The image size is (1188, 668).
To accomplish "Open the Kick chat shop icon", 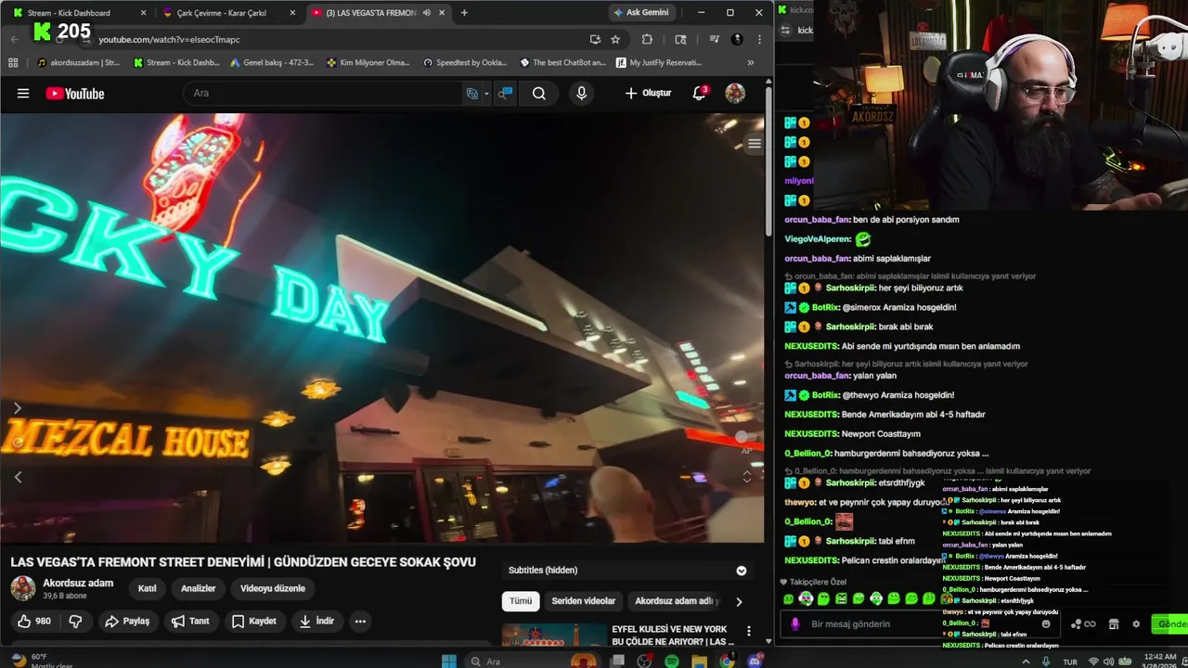I will pos(1114,624).
